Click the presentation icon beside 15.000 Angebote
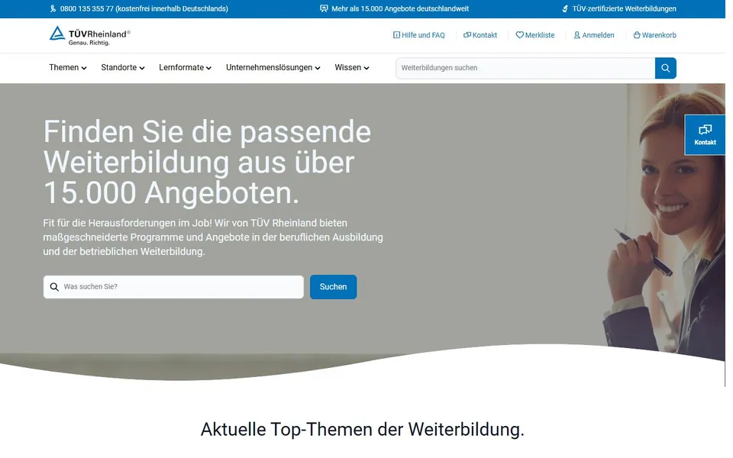This screenshot has height=458, width=733. click(x=324, y=9)
